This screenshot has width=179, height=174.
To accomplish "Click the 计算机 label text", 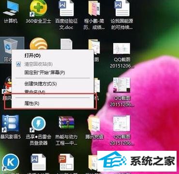I will tap(11, 21).
